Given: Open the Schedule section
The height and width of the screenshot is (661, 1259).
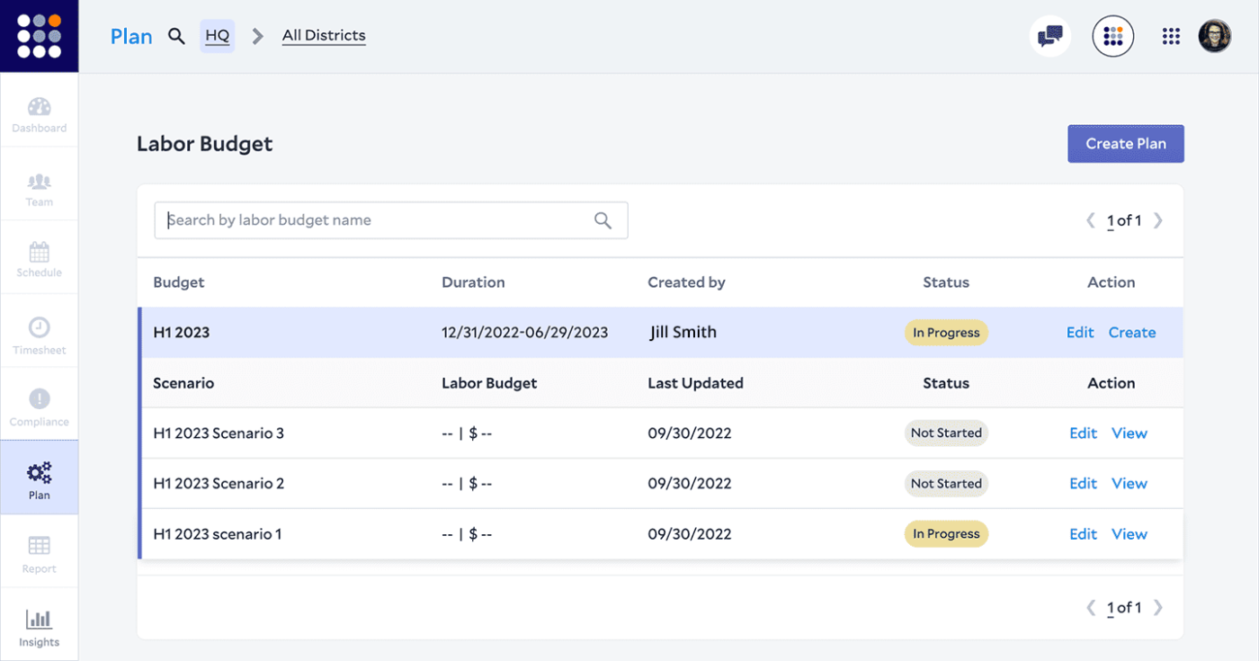Looking at the screenshot, I should coord(39,257).
